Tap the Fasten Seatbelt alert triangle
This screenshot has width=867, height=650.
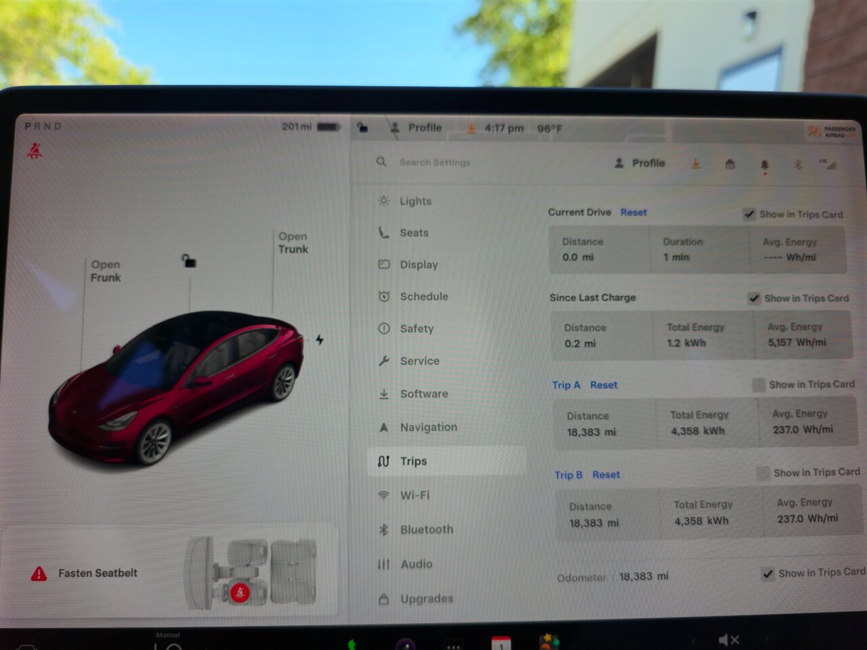(x=39, y=573)
